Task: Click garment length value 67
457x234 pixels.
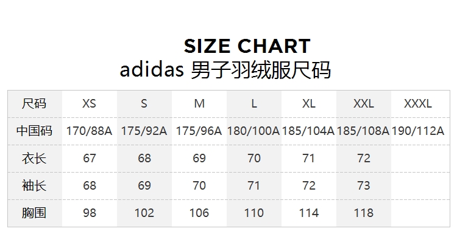Action: coord(89,159)
